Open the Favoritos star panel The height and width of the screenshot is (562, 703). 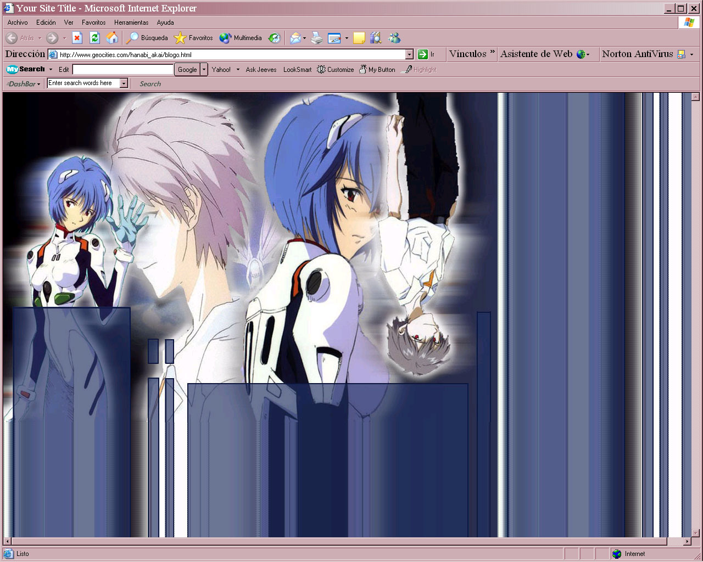click(x=193, y=38)
